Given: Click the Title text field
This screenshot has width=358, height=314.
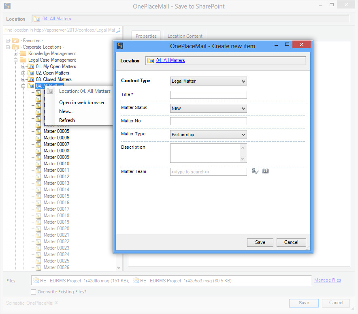Looking at the screenshot, I should (x=208, y=95).
